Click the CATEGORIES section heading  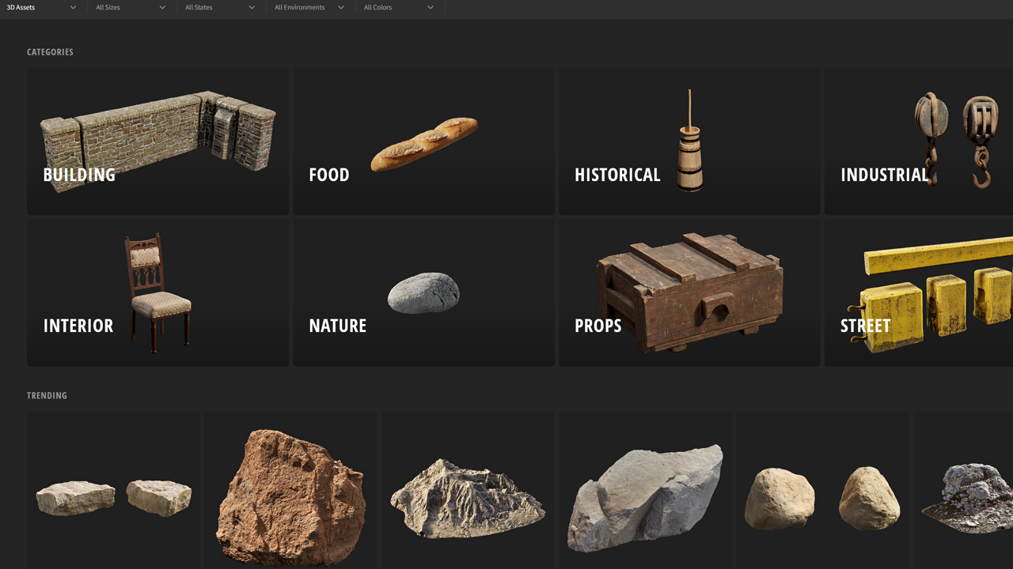click(50, 52)
